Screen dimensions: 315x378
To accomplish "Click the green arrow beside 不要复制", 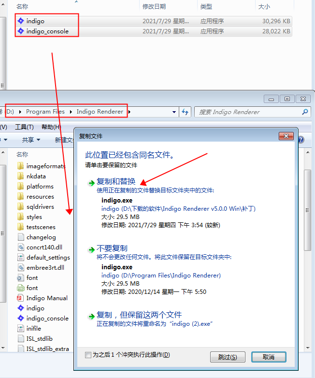I will point(91,250).
